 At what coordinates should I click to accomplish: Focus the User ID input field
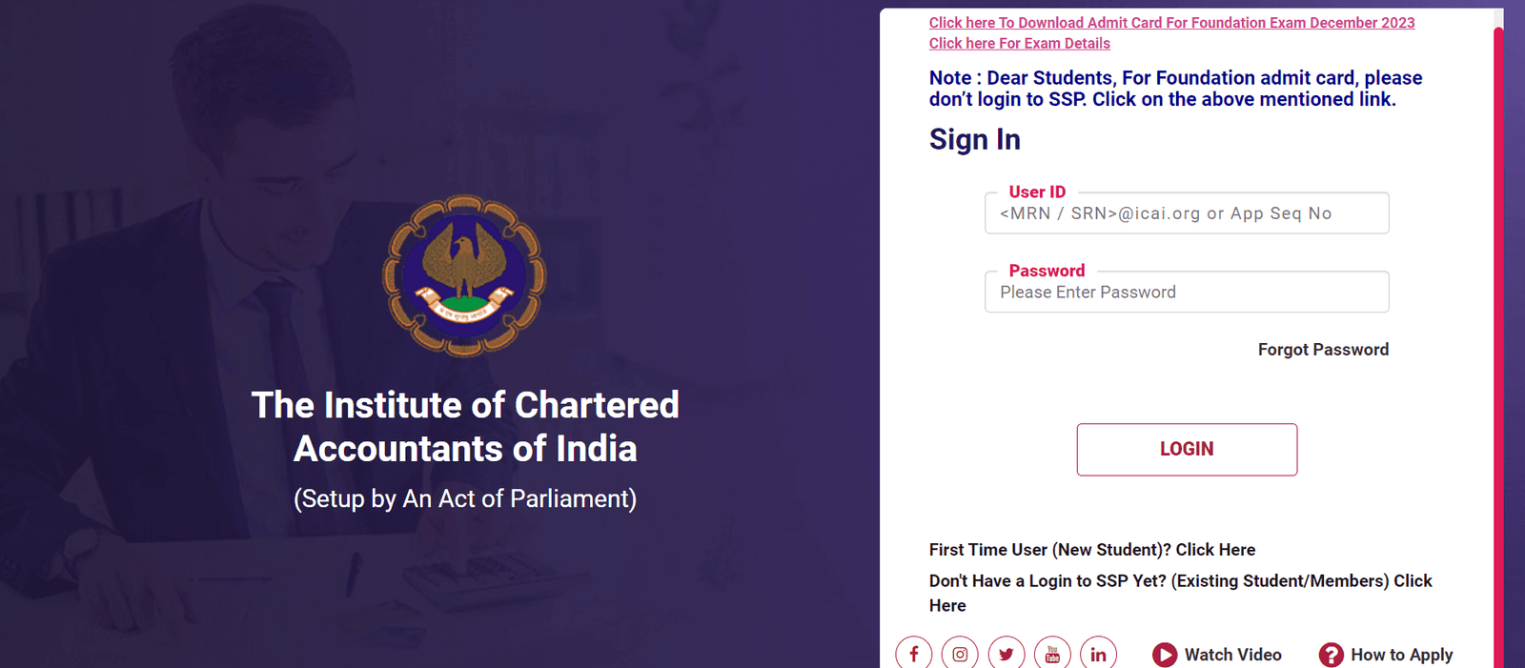click(1187, 213)
